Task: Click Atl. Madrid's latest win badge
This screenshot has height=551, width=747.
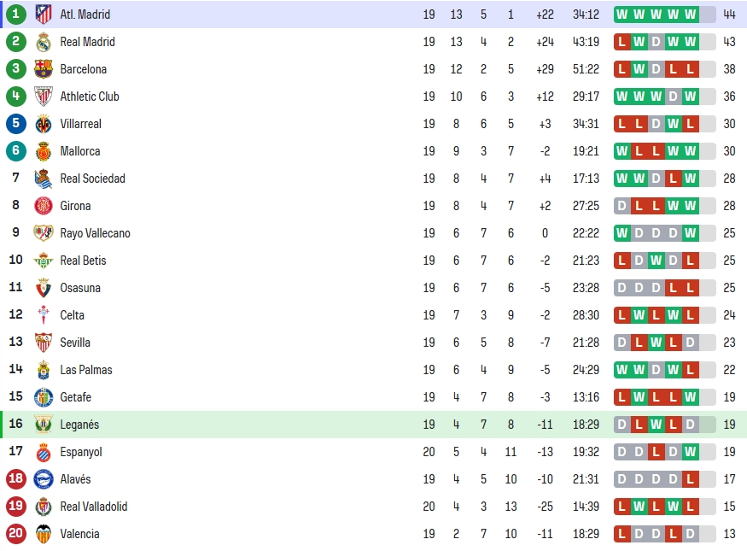Action: (x=690, y=15)
